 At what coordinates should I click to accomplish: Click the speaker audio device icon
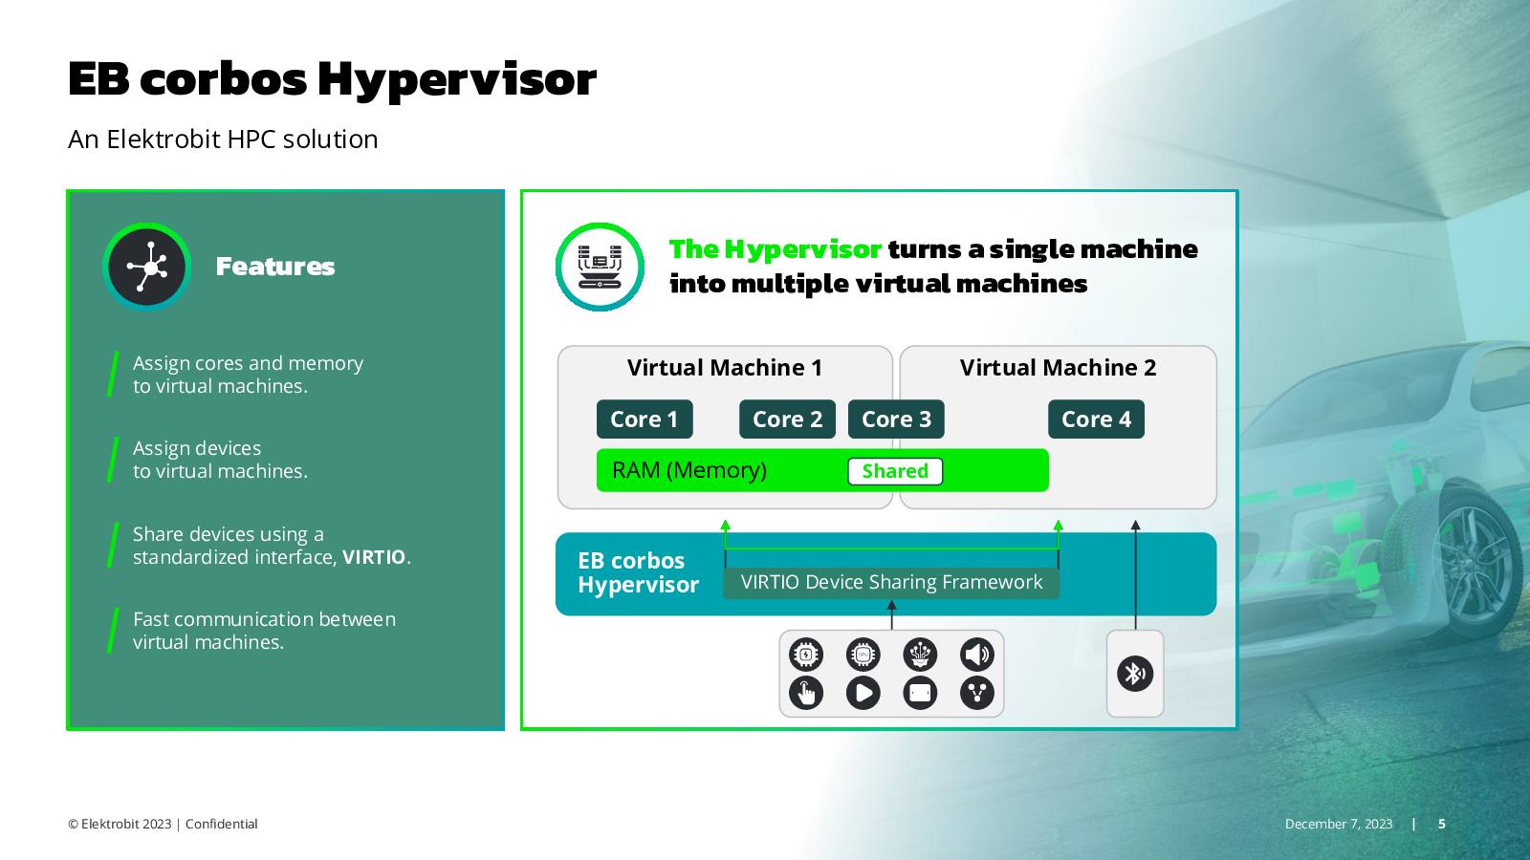977,655
